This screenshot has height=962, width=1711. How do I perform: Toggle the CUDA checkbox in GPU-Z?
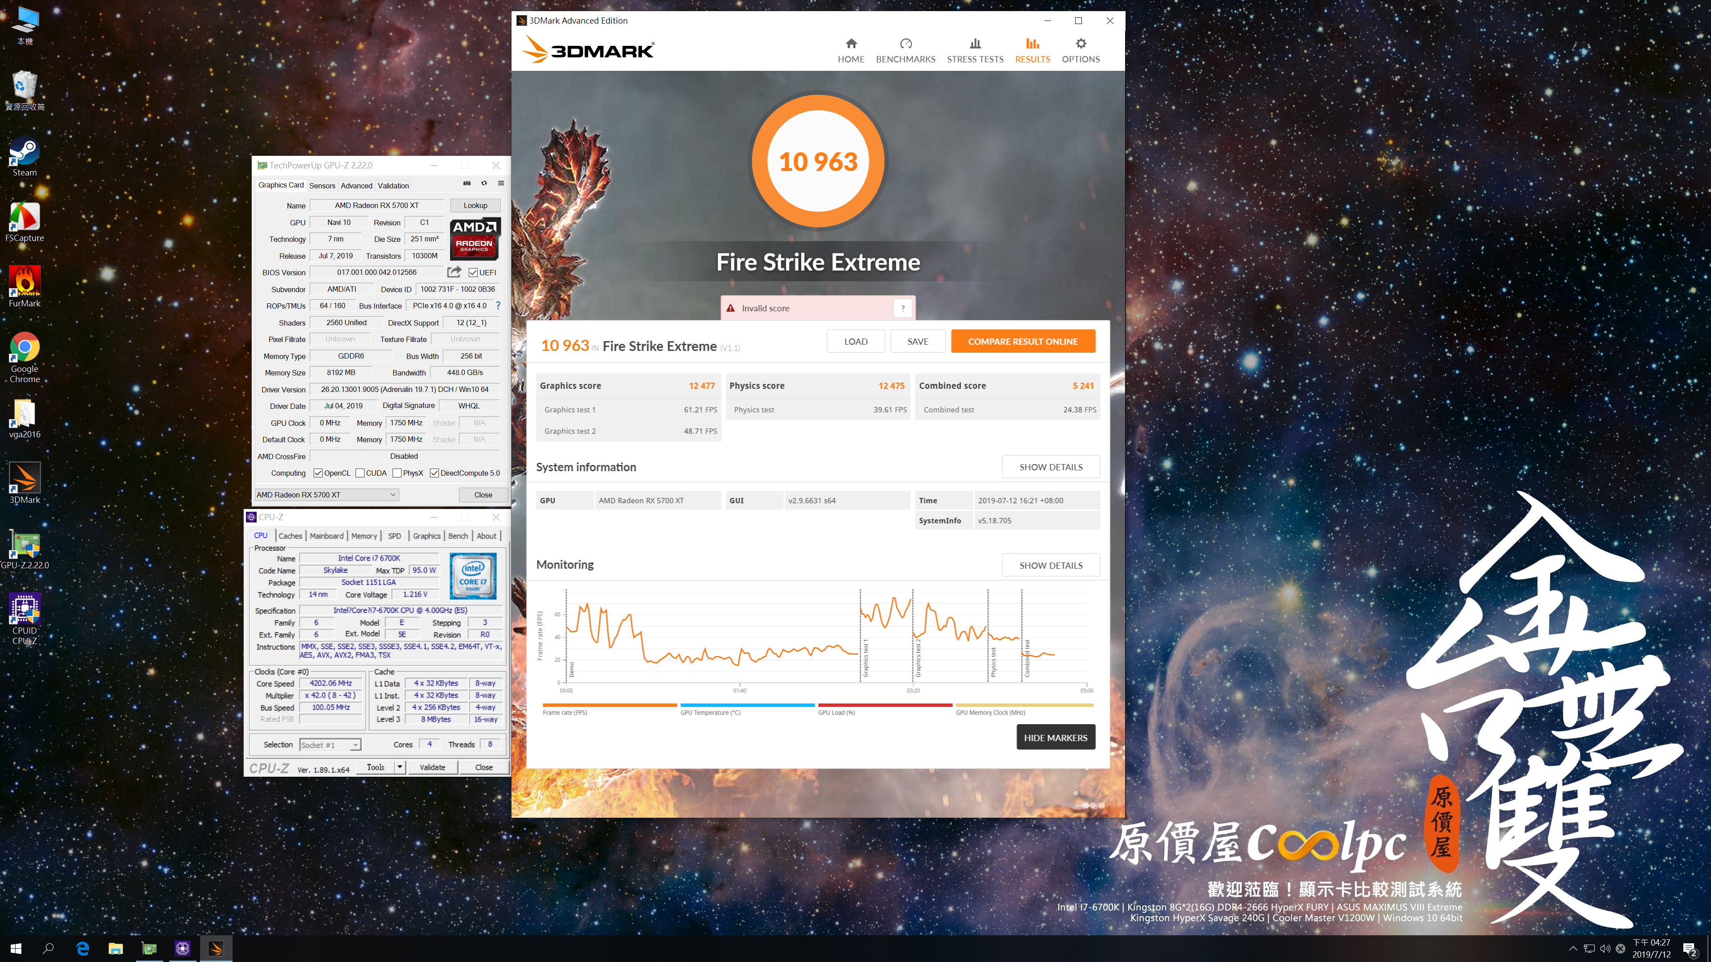[359, 473]
